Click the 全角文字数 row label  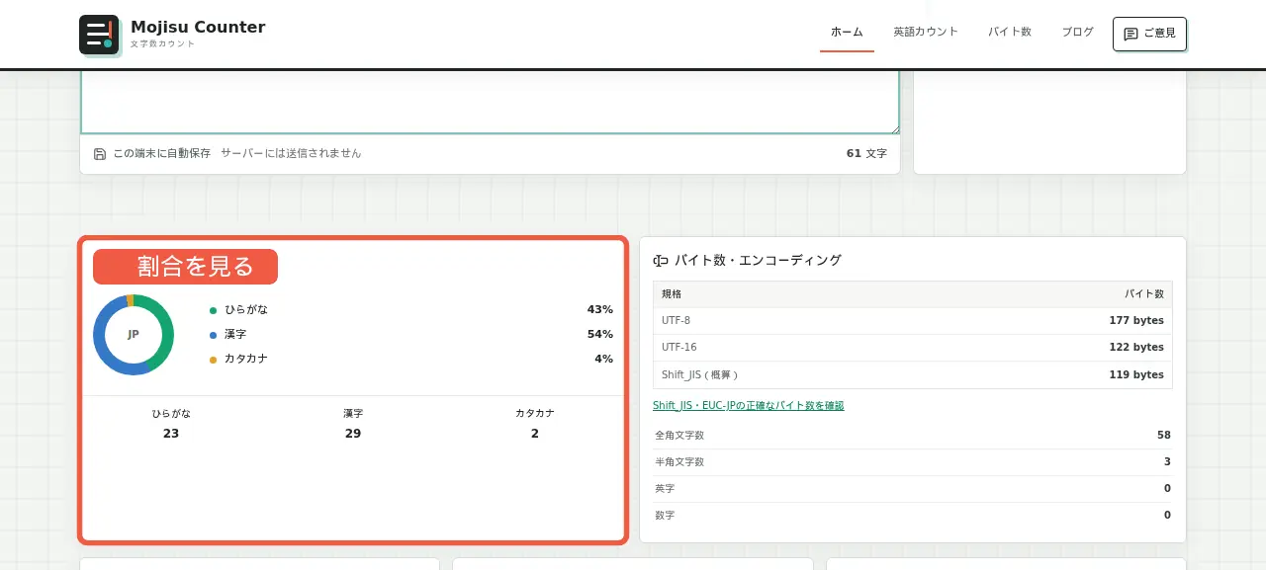(x=679, y=436)
